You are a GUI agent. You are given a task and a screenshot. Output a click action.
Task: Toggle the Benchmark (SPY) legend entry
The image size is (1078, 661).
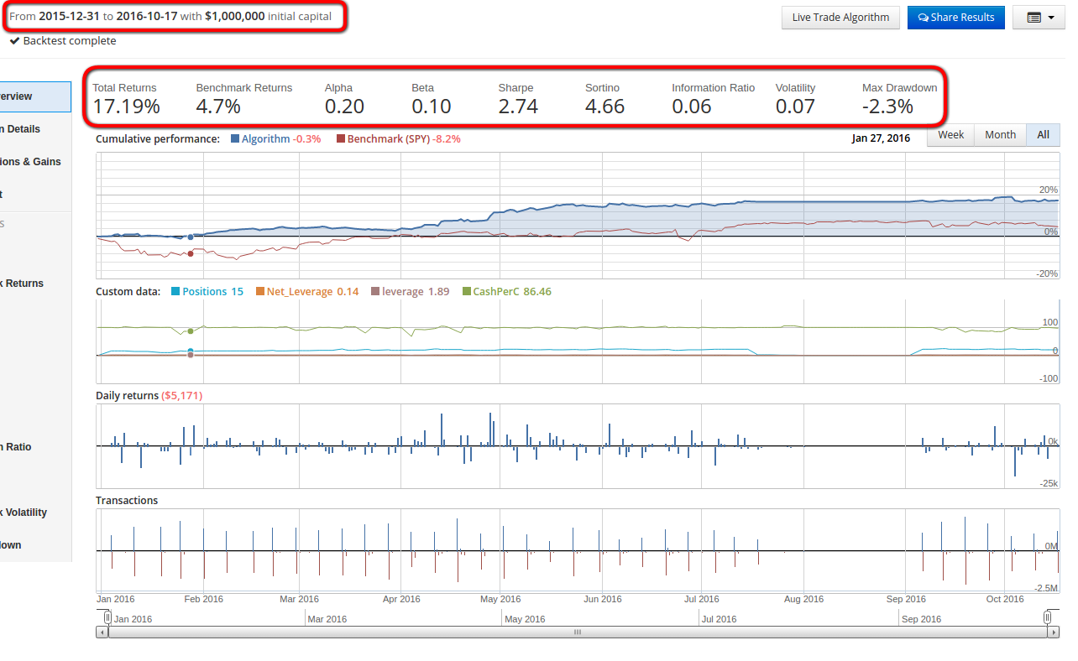tap(398, 139)
